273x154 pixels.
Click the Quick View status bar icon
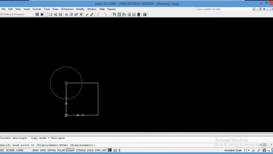tap(115, 150)
